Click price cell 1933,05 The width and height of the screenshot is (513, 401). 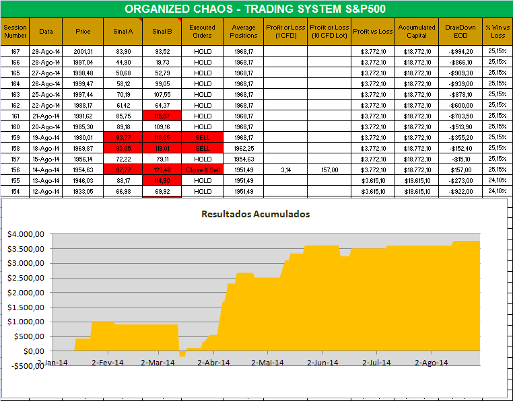click(x=83, y=191)
